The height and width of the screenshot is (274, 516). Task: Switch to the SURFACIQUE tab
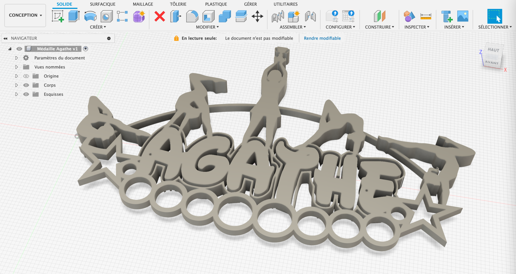103,4
